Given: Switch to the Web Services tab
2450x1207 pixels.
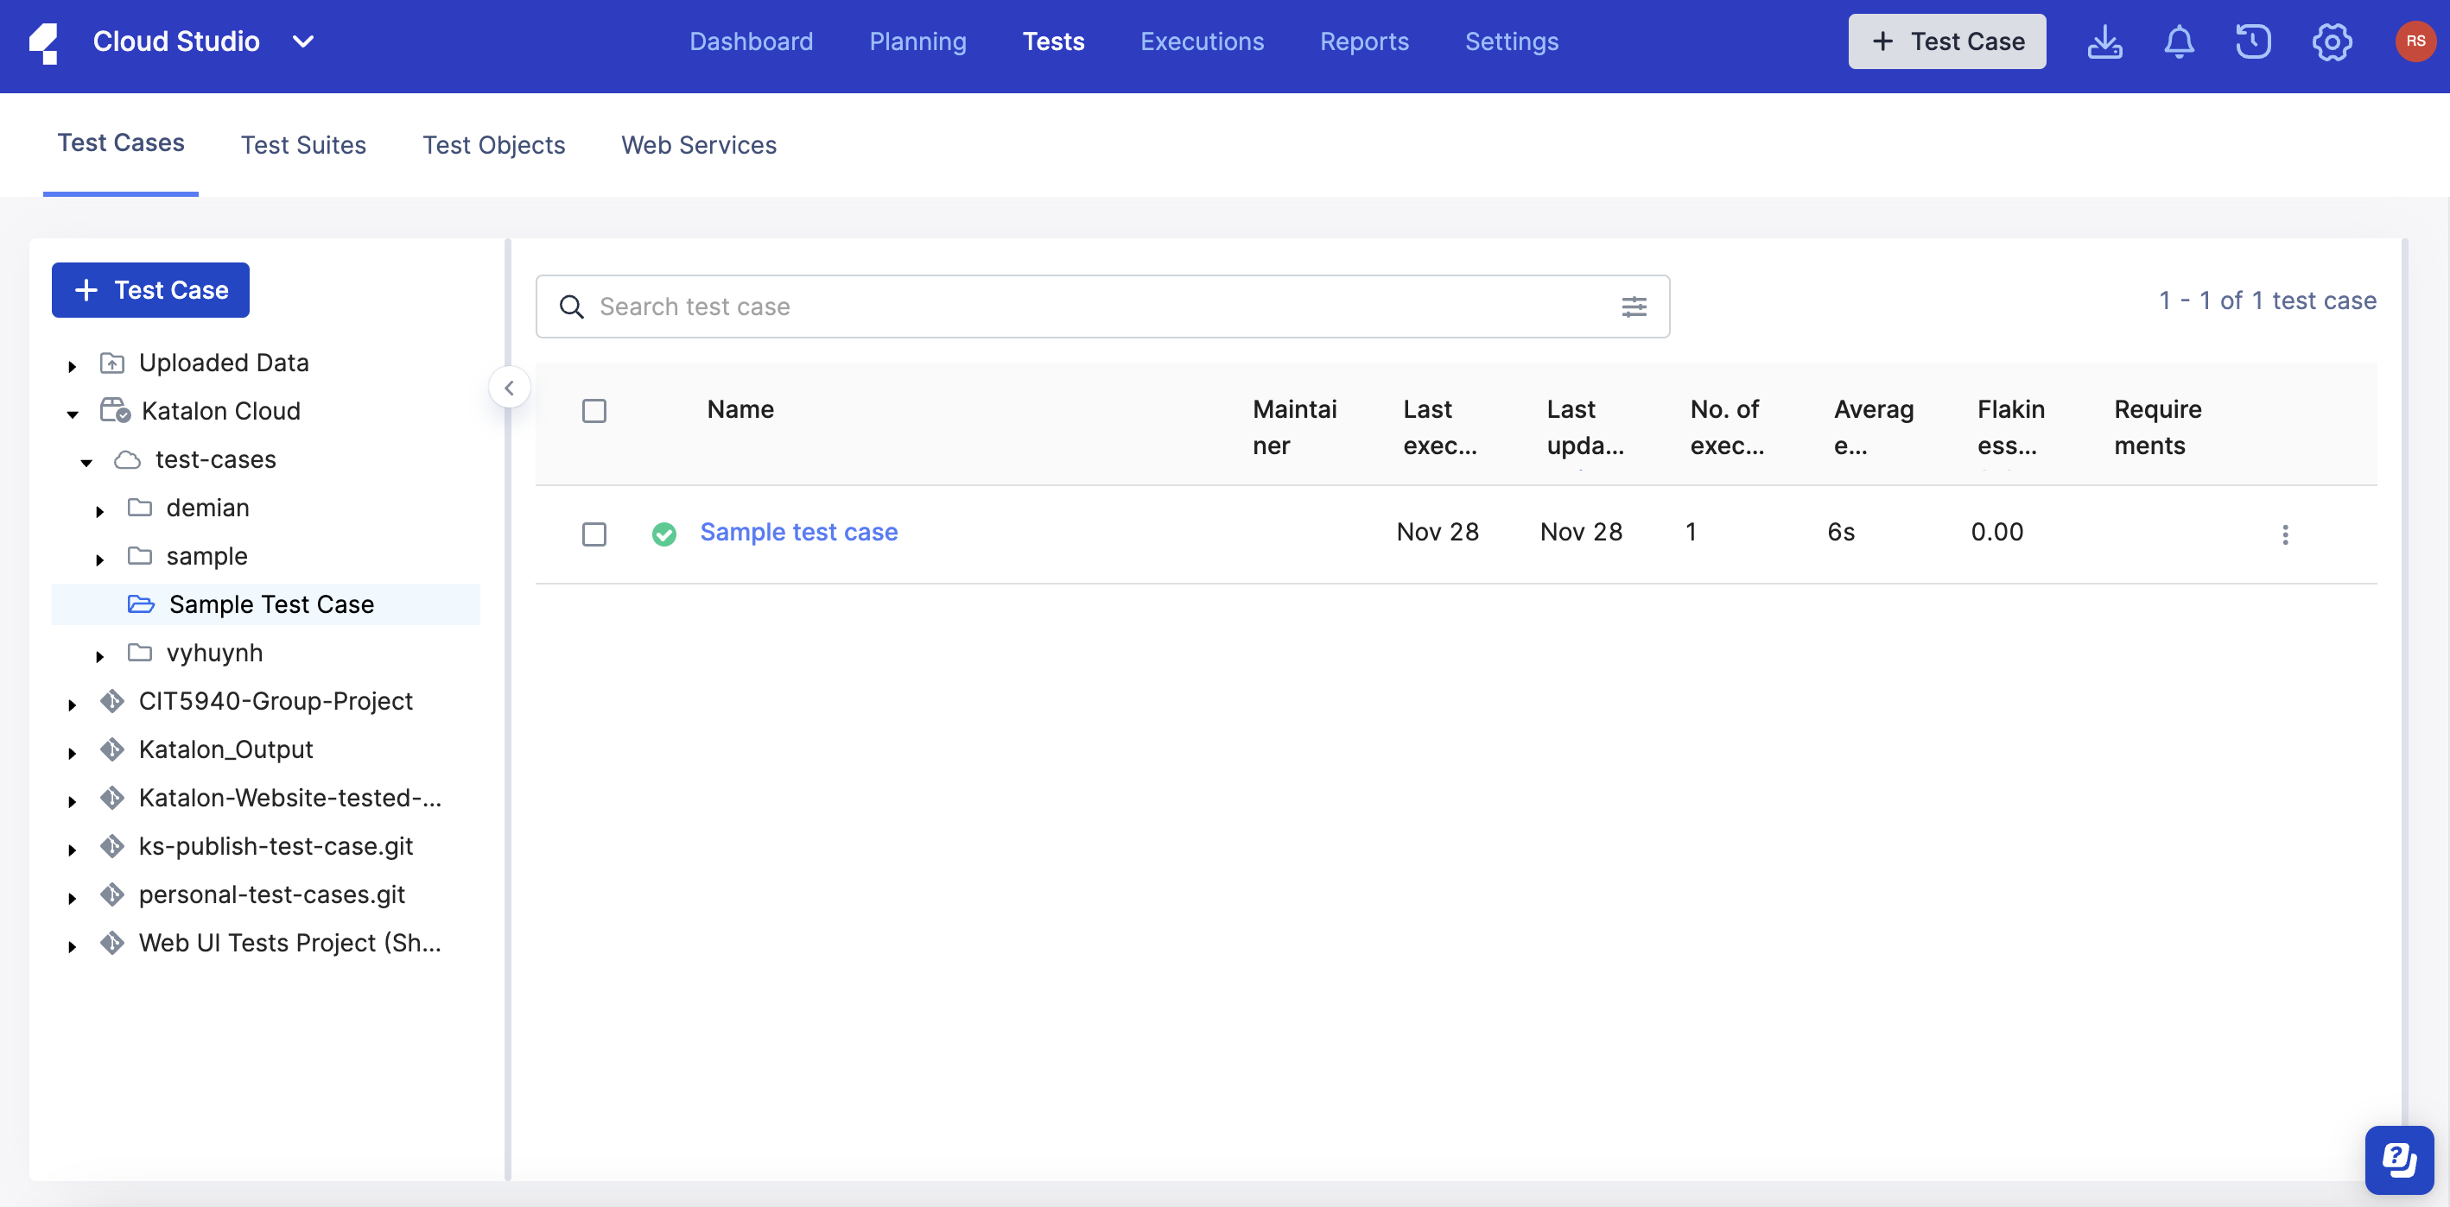Looking at the screenshot, I should pos(700,143).
